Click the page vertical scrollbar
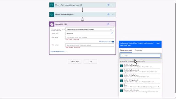The image size is (176, 99). pos(175,48)
